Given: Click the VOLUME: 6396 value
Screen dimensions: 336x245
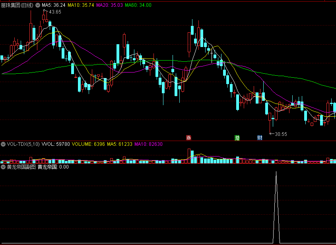Looking at the screenshot, I should pyautogui.click(x=88, y=144).
